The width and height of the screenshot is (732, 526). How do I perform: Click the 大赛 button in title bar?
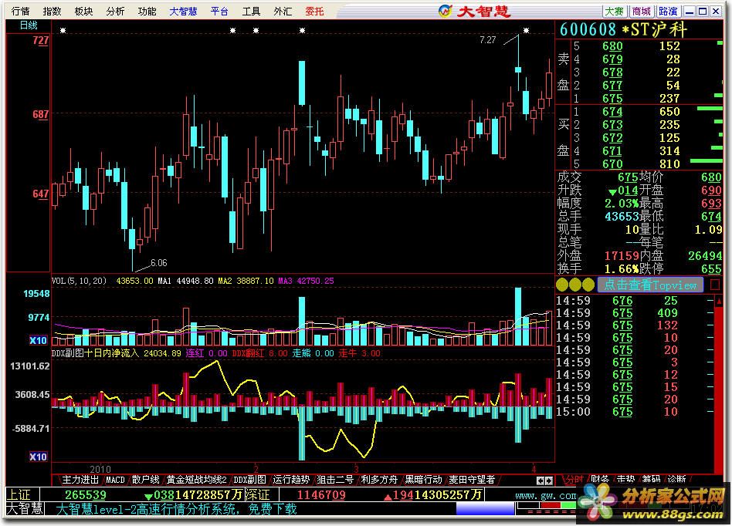click(615, 12)
